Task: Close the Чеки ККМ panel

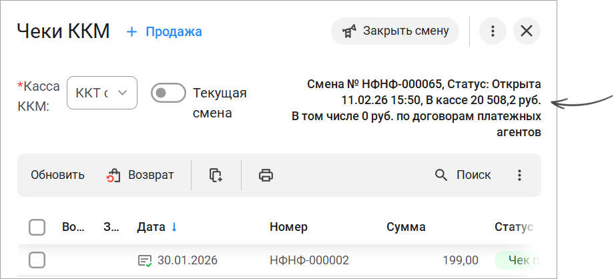Action: [527, 31]
